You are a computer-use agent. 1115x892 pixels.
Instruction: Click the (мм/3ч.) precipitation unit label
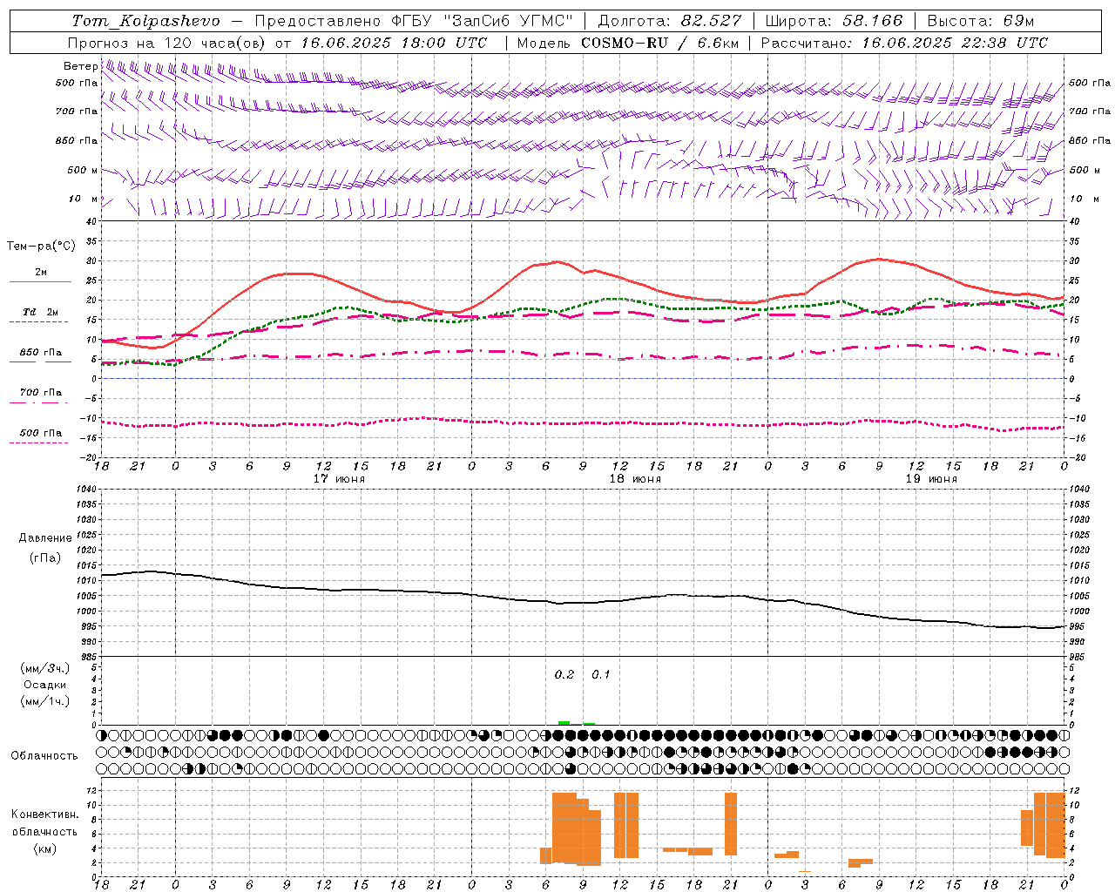[x=45, y=668]
